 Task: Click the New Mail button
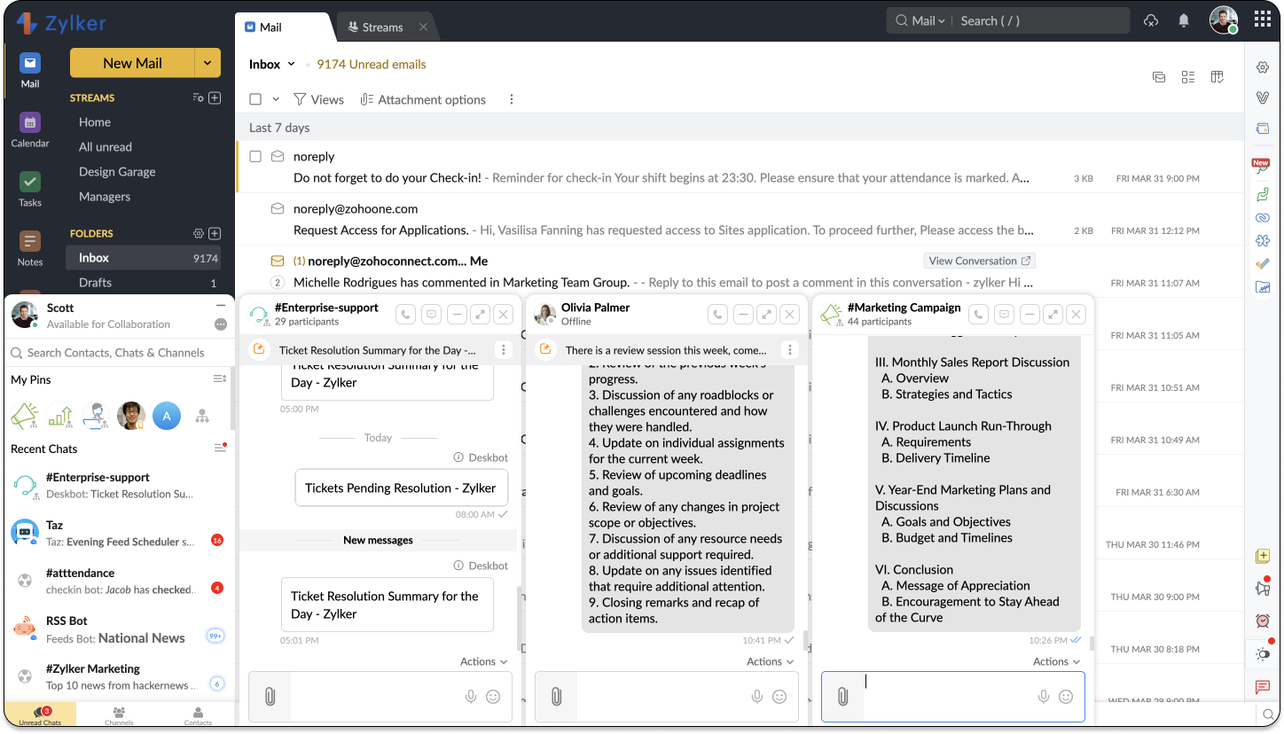point(132,63)
